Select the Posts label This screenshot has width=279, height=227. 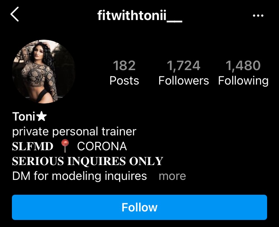click(124, 81)
